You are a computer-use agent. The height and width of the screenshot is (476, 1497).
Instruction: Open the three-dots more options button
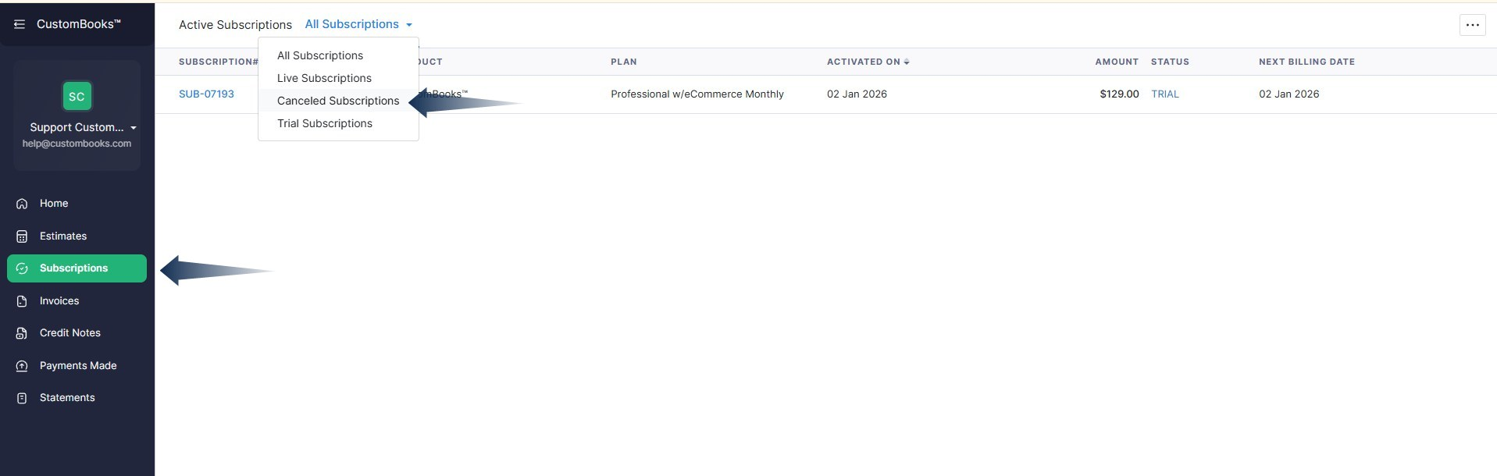pyautogui.click(x=1472, y=25)
